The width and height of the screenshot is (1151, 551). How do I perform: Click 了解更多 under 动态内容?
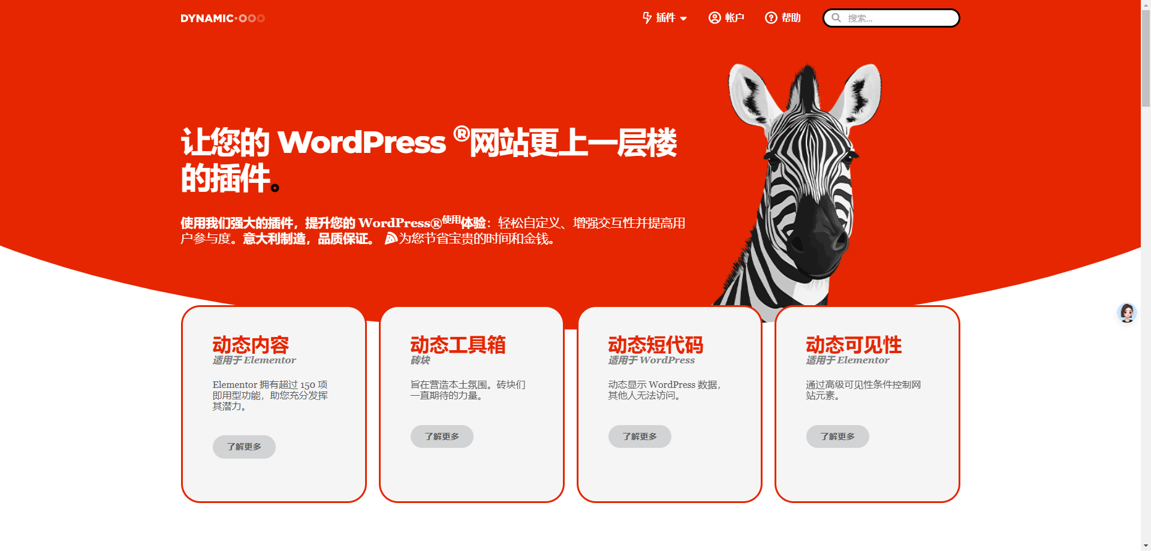coord(243,447)
